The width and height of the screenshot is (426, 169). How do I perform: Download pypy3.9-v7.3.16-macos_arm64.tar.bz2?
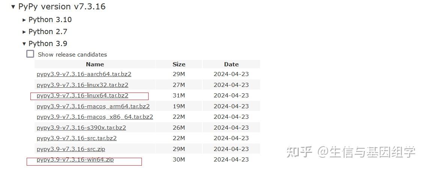tap(93, 106)
